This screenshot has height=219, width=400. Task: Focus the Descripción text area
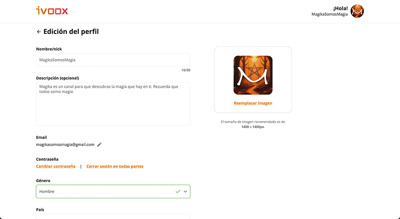click(113, 104)
